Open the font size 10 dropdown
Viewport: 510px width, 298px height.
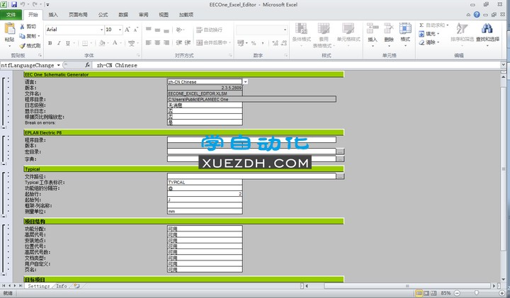[120, 30]
